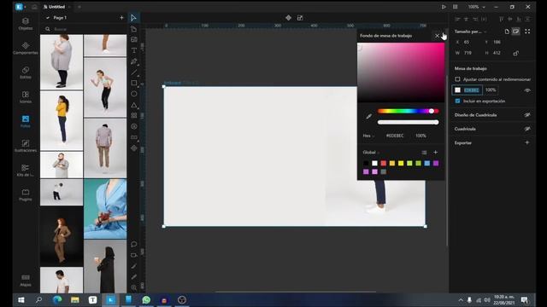The image size is (547, 307).
Task: Close the Fondo de mesa de trabajo popup
Action: coord(437,36)
